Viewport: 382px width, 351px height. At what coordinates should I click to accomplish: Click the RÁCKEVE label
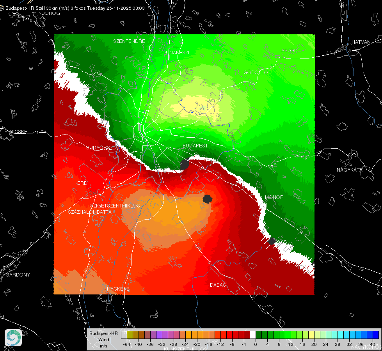tap(118, 289)
